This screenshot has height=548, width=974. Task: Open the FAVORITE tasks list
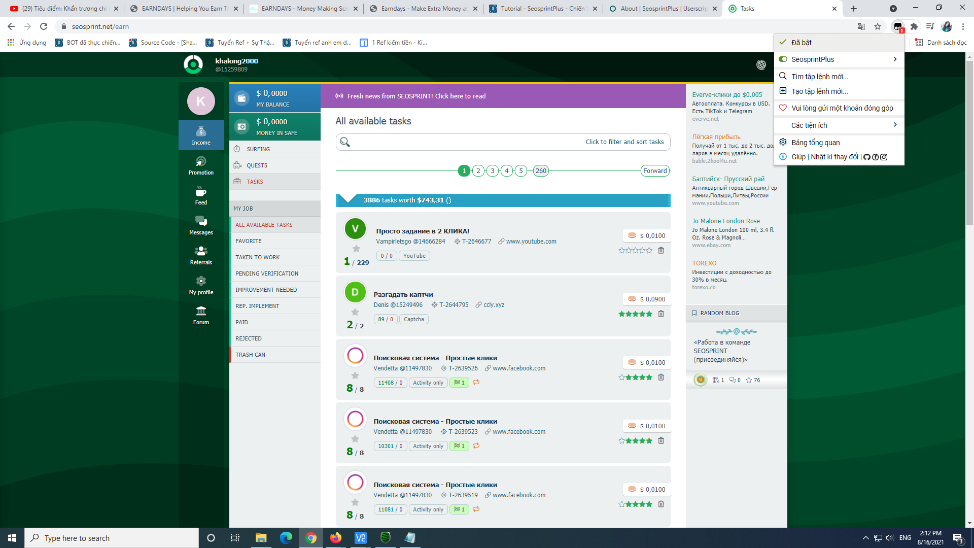[249, 241]
